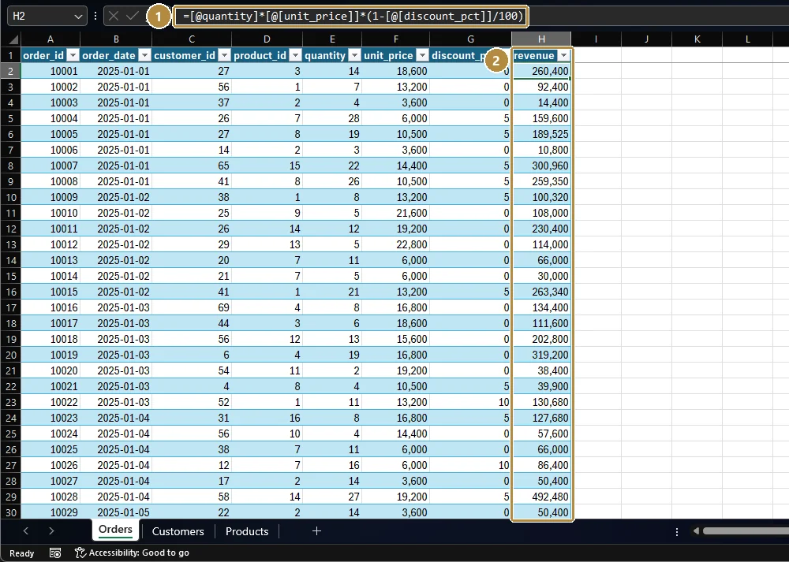Open the revenue filter dropdown
This screenshot has width=789, height=562.
point(563,55)
